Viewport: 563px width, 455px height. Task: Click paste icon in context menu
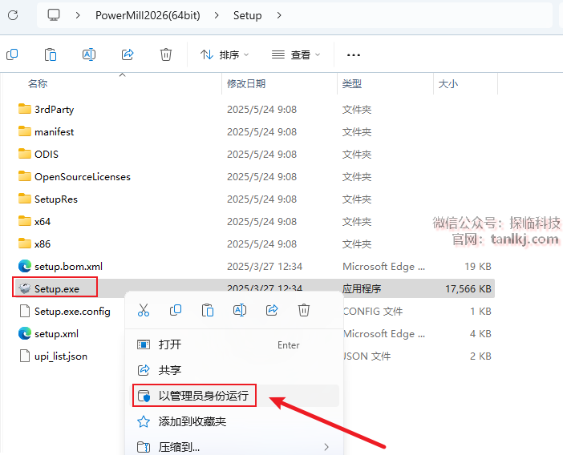click(x=208, y=310)
